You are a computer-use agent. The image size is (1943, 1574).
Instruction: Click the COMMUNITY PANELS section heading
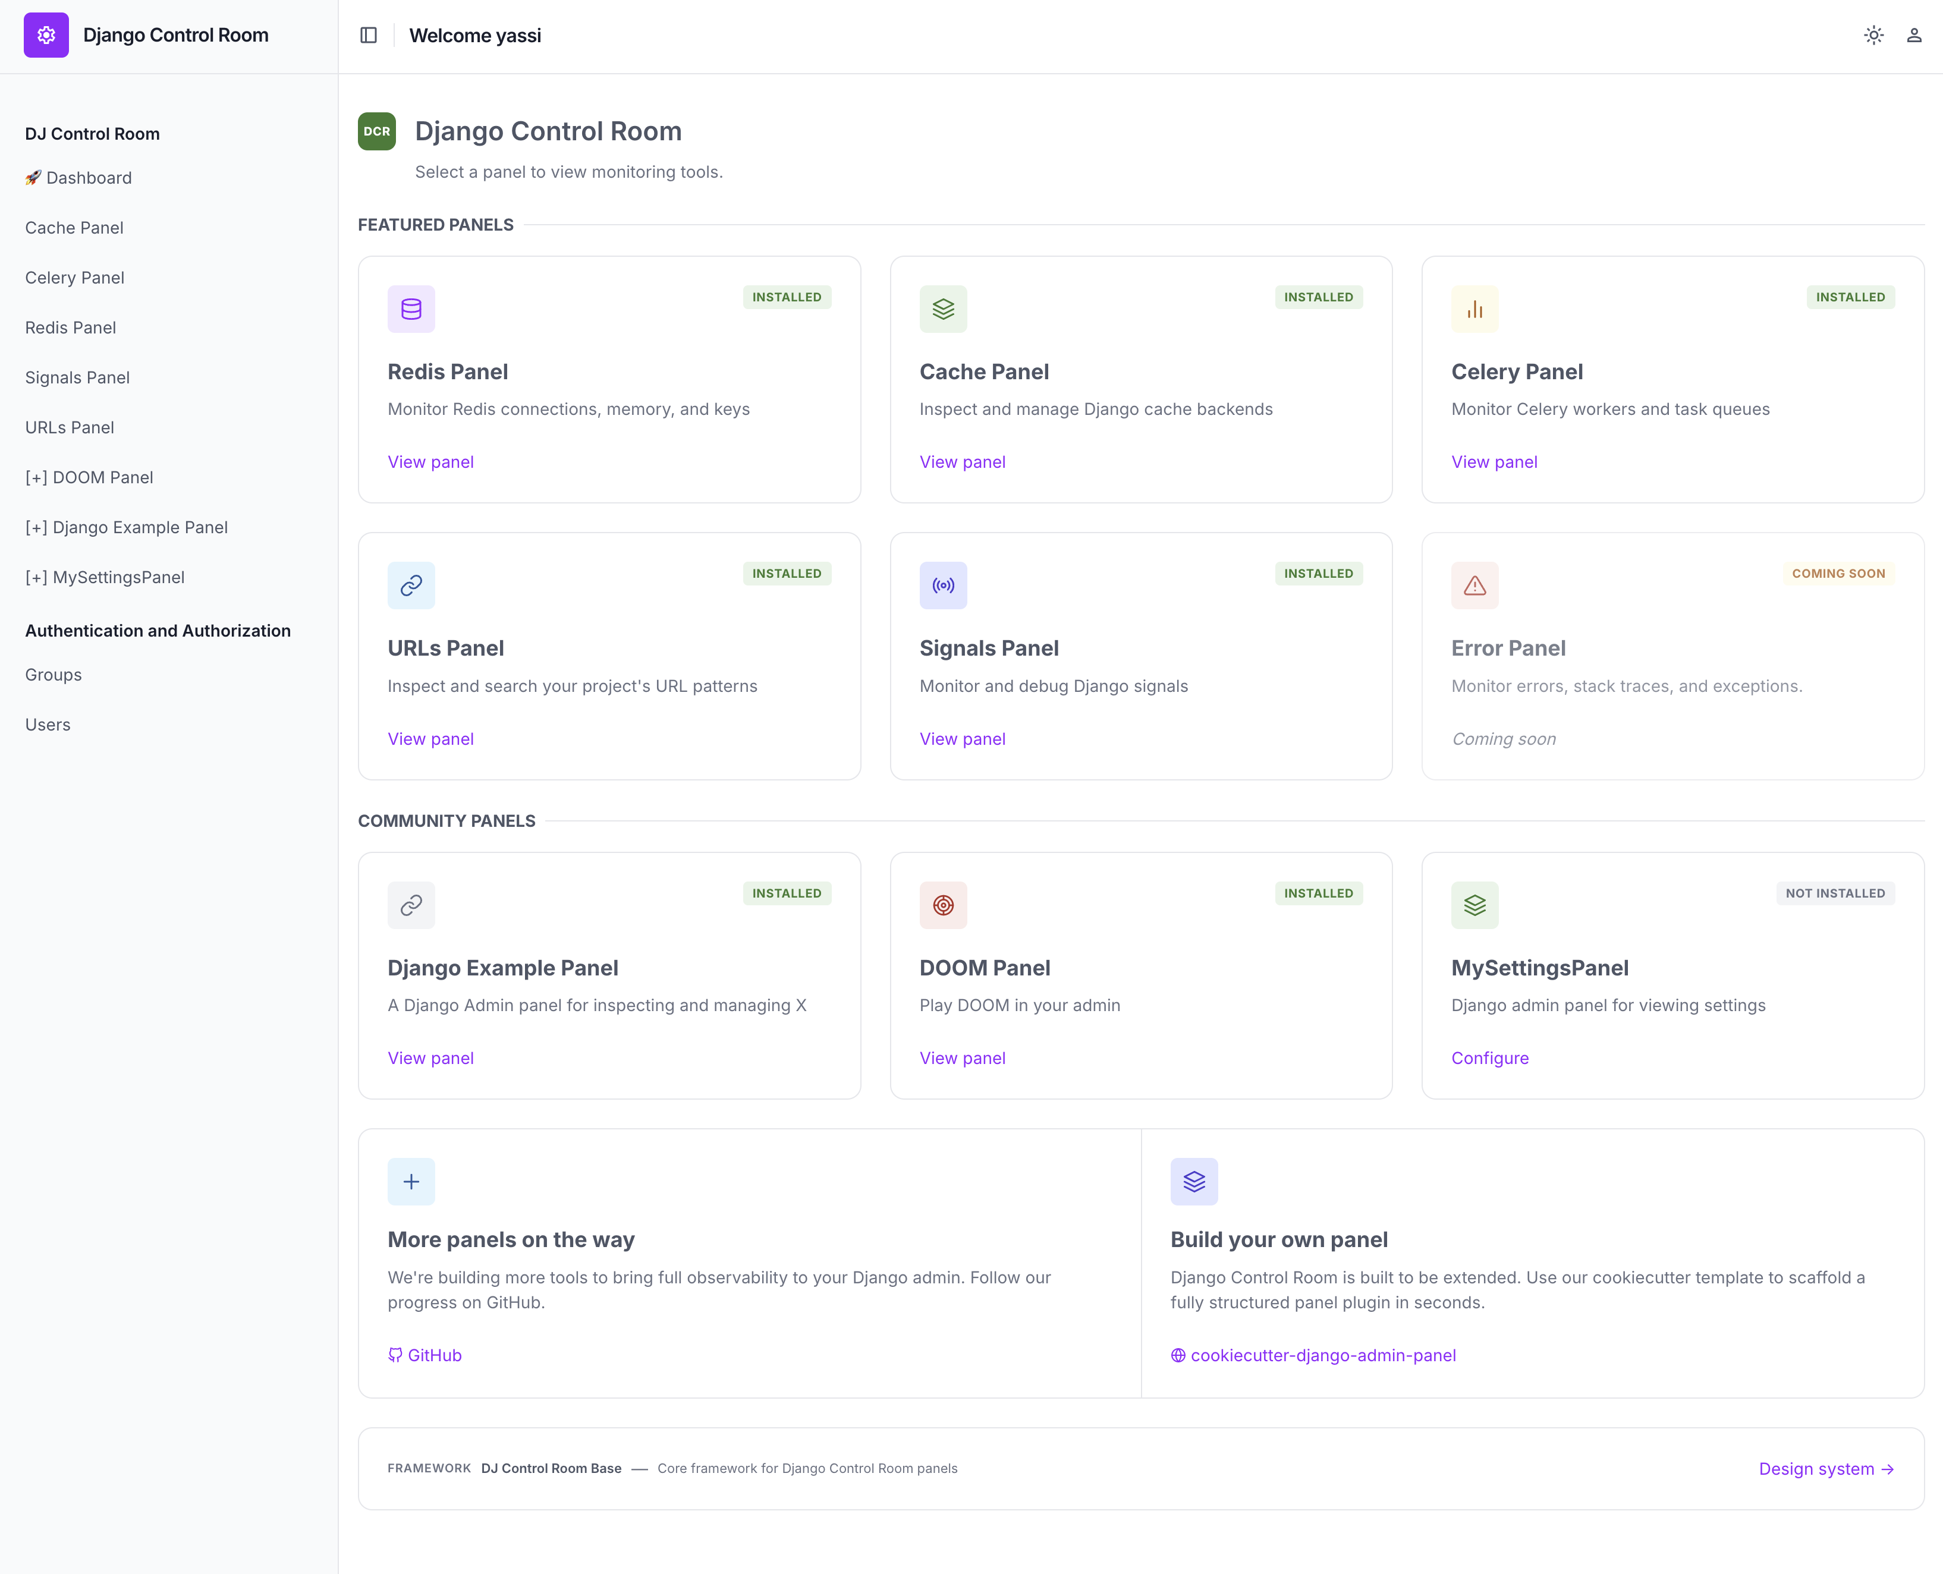pos(447,820)
